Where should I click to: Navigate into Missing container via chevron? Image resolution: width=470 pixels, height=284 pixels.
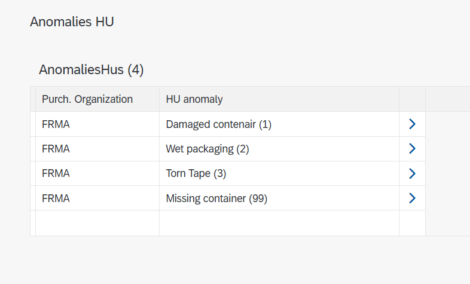(x=411, y=198)
